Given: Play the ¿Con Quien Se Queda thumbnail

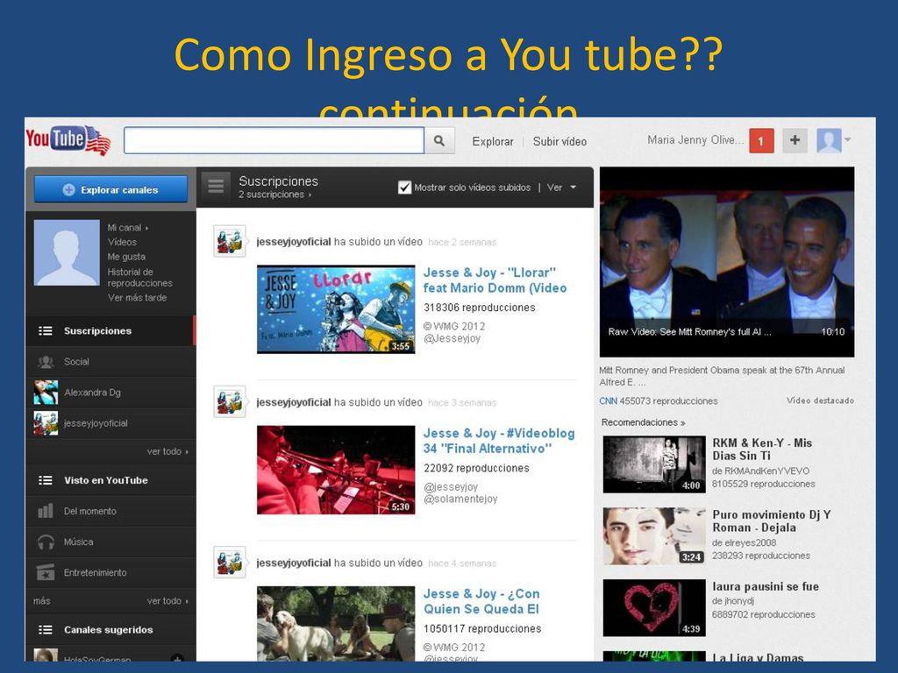Looking at the screenshot, I should (336, 624).
